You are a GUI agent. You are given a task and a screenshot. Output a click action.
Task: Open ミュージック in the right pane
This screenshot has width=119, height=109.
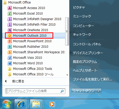click(x=82, y=16)
